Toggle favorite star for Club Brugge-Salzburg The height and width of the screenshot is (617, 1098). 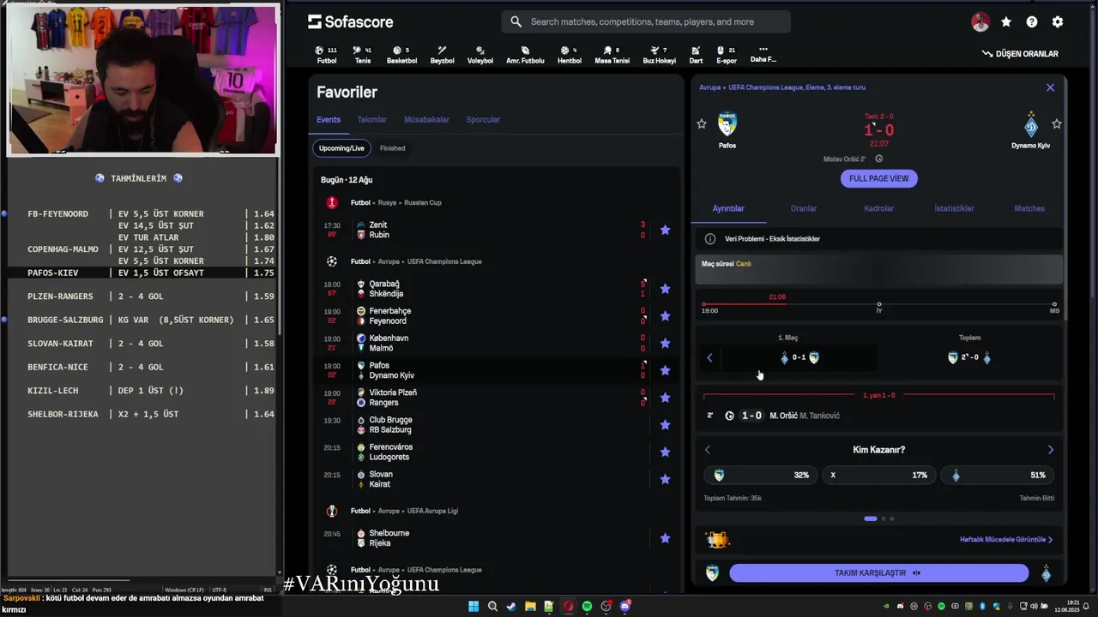[x=665, y=425]
